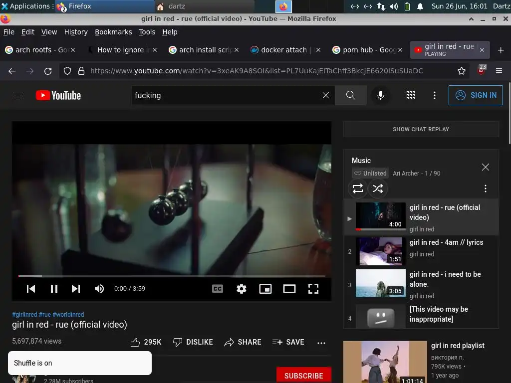Screen dimensions: 511x383
Task: Open the tracking protection shield
Action: 67,71
